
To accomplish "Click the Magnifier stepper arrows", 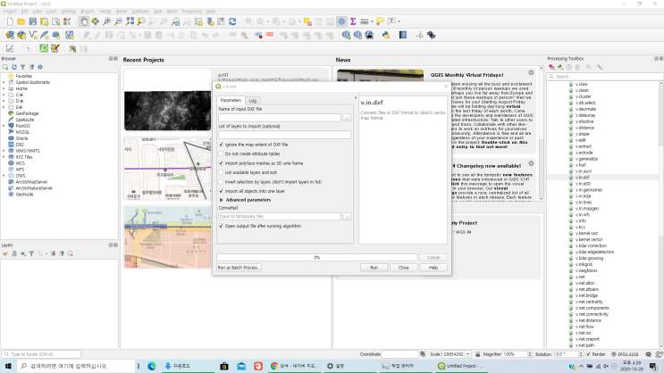I will [x=529, y=354].
